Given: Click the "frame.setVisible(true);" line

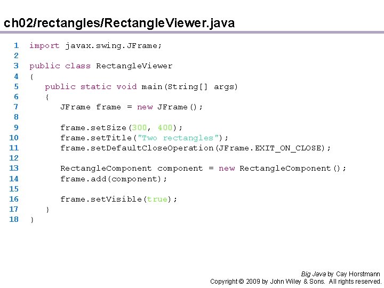Looking at the screenshot, I should pyautogui.click(x=118, y=199).
